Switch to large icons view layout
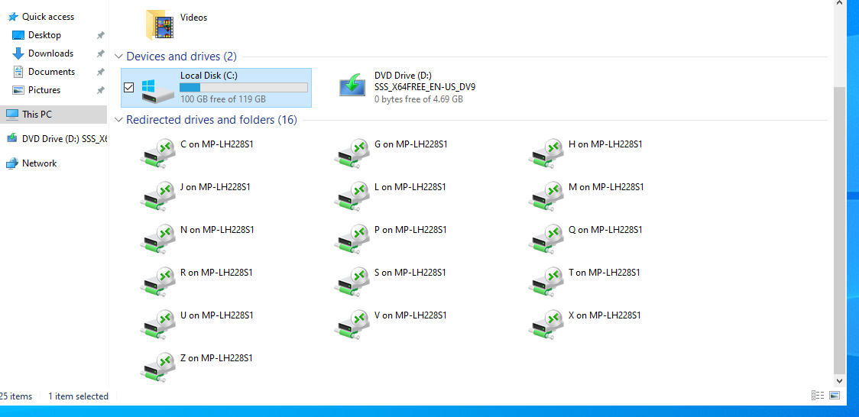 point(835,396)
